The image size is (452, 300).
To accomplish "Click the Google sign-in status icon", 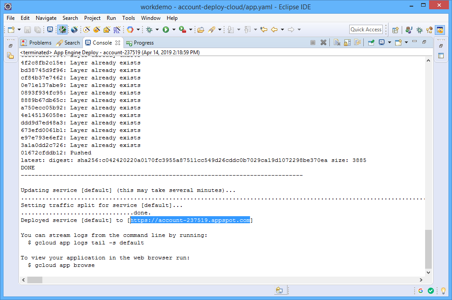I will [421, 291].
